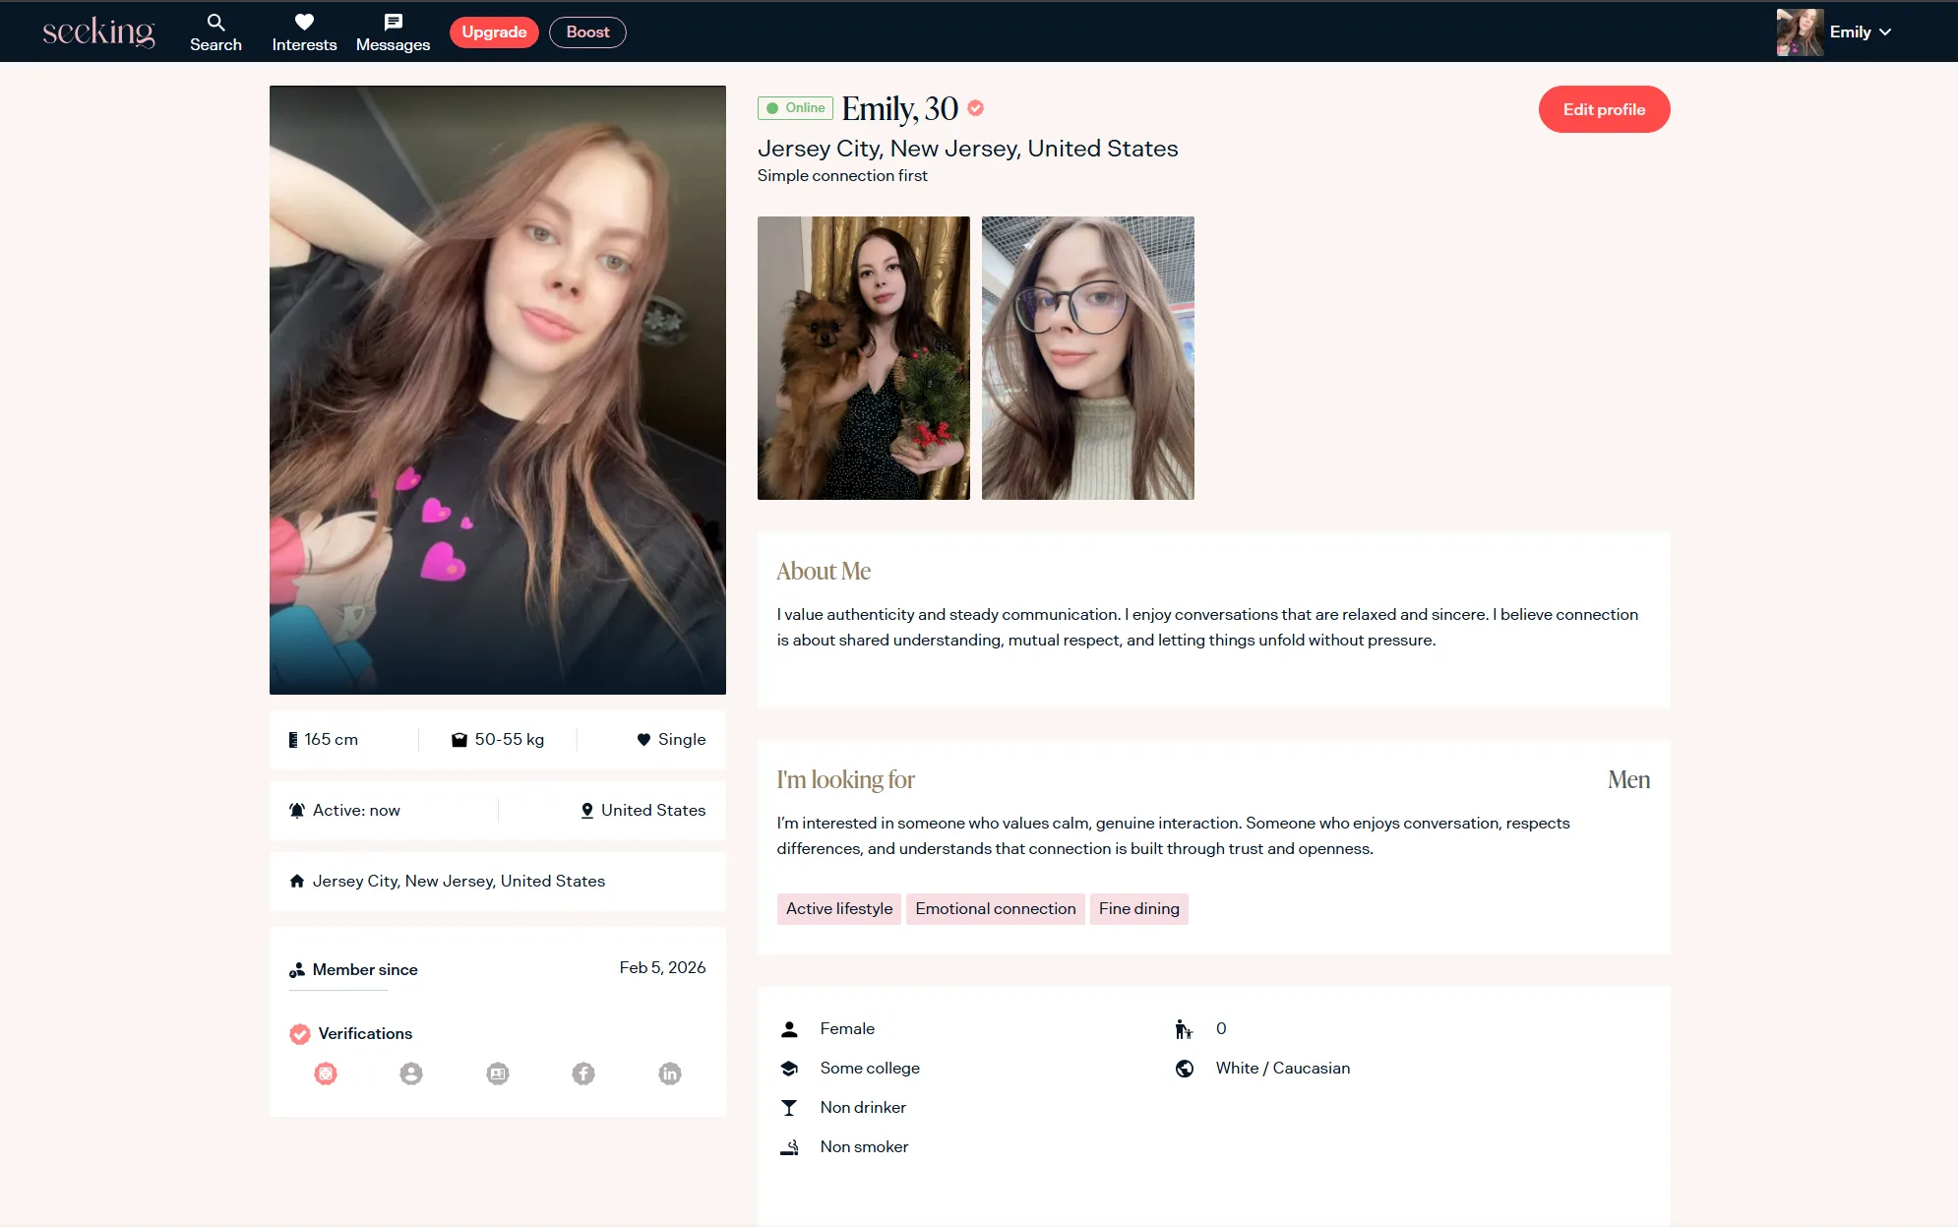This screenshot has width=1958, height=1227.
Task: Click the Edit profile button
Action: tap(1604, 109)
